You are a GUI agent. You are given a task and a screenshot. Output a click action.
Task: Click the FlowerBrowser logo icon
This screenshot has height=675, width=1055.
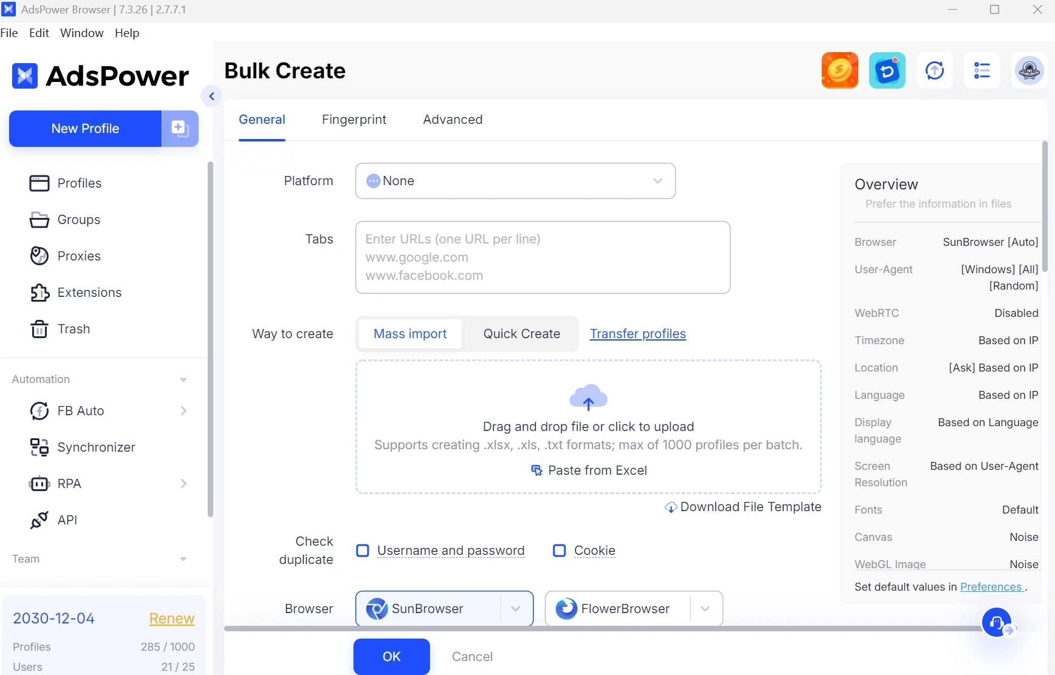point(566,609)
